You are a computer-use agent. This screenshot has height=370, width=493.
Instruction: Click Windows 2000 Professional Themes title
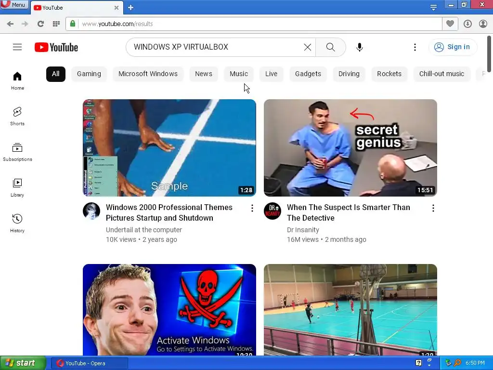[x=169, y=212]
